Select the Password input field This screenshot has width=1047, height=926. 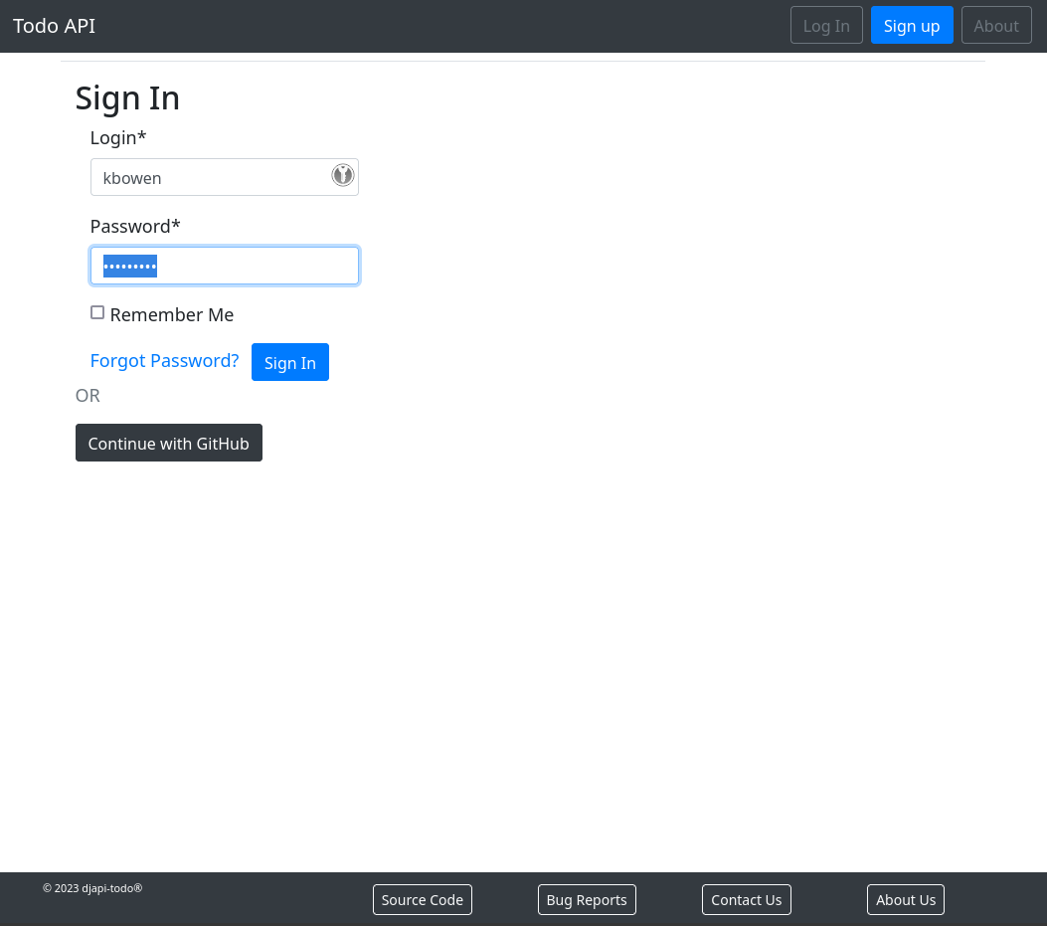coord(225,266)
